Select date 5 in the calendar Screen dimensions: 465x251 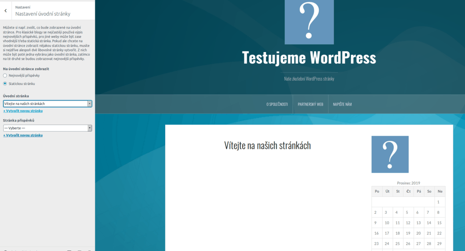pyautogui.click(x=407, y=212)
